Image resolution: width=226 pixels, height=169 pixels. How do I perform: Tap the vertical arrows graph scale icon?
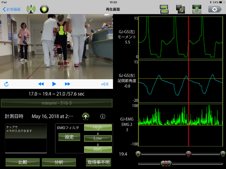pos(197,9)
